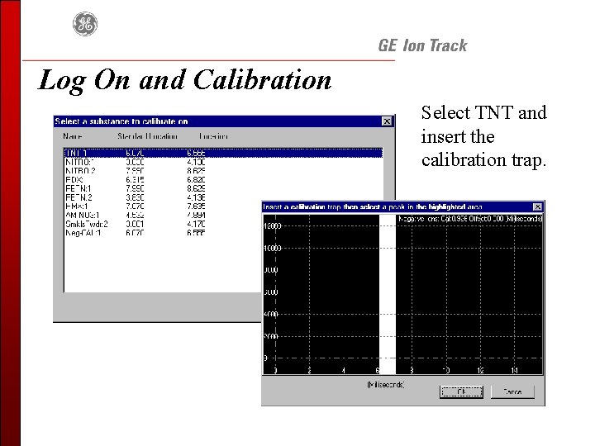Viewport: 595px width, 446px height.
Task: Select NITRO:1 row in substance list
Action: tap(223, 162)
